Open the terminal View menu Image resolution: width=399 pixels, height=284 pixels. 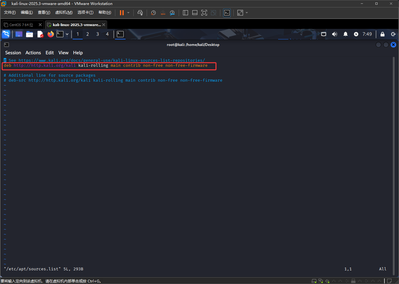[63, 53]
